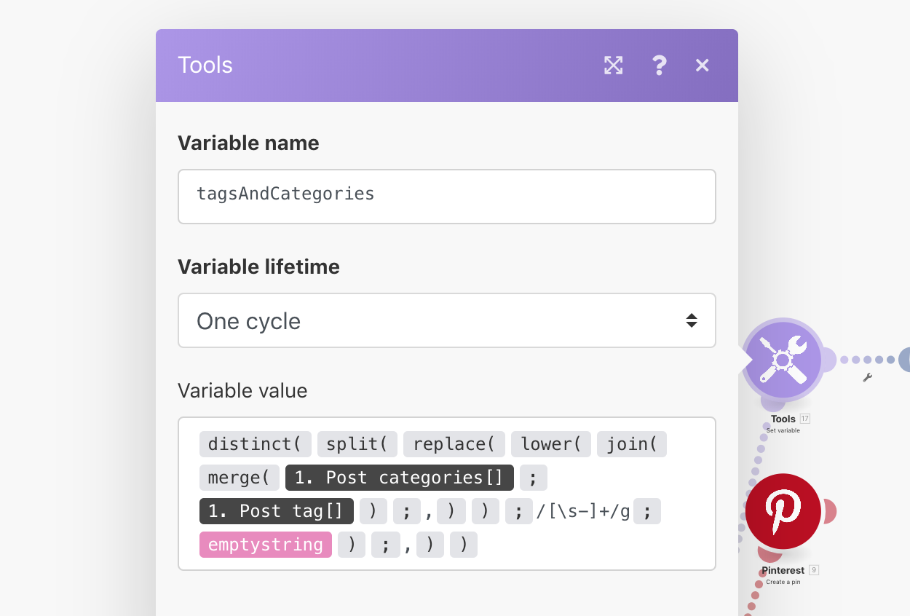
Task: Click the Tools module label under icon
Action: [x=783, y=419]
